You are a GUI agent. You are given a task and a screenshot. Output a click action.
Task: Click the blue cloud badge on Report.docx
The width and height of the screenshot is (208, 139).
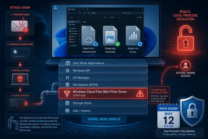[x=95, y=44]
